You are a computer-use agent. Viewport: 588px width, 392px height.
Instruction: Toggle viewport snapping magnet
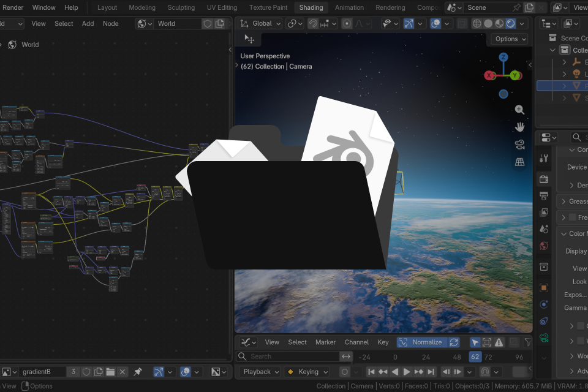pyautogui.click(x=313, y=24)
